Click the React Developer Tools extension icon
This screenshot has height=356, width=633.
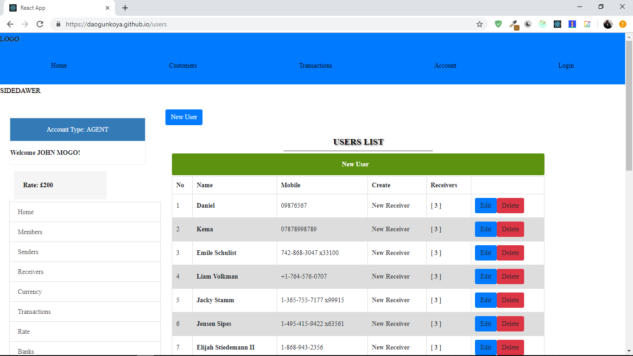point(557,24)
